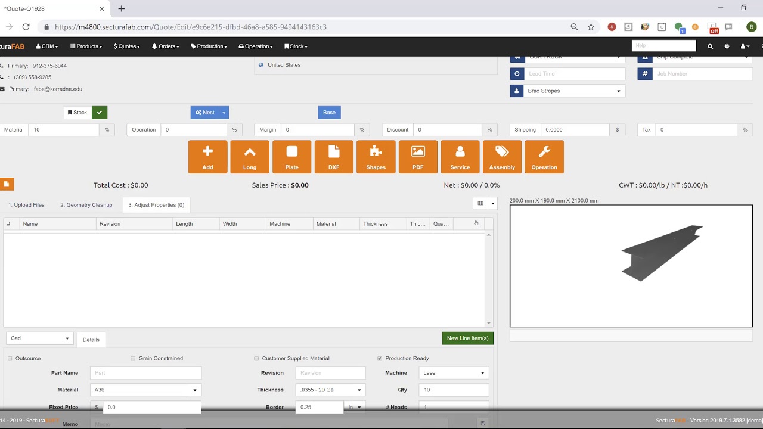Click the fabe@korradne.edu email link
The image size is (763, 429).
click(x=58, y=89)
